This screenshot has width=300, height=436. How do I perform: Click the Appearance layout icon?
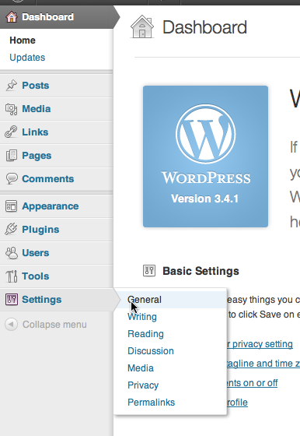coord(12,206)
